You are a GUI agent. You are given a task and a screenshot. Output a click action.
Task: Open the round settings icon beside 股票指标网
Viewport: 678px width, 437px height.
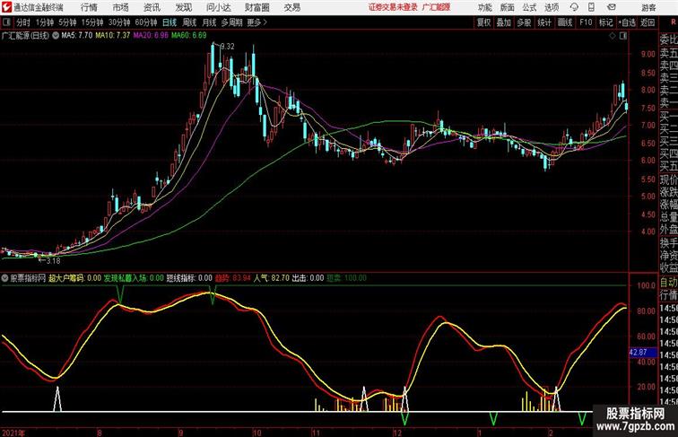[x=4, y=278]
